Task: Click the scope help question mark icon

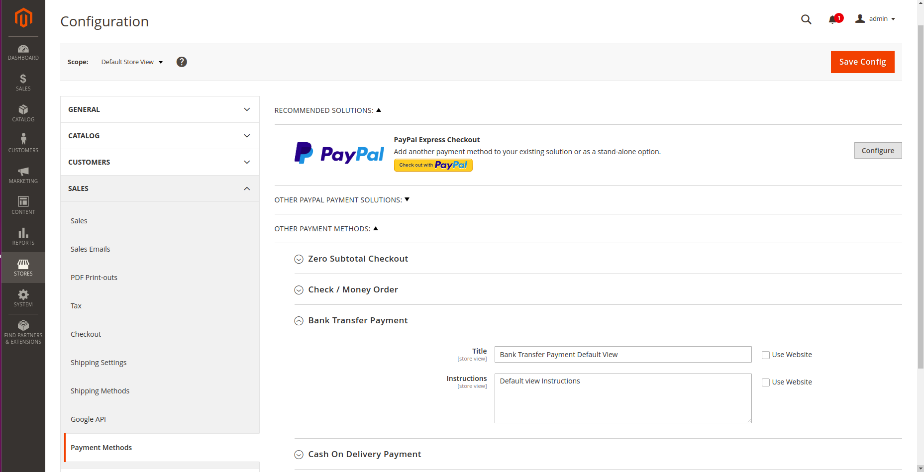Action: pyautogui.click(x=182, y=62)
